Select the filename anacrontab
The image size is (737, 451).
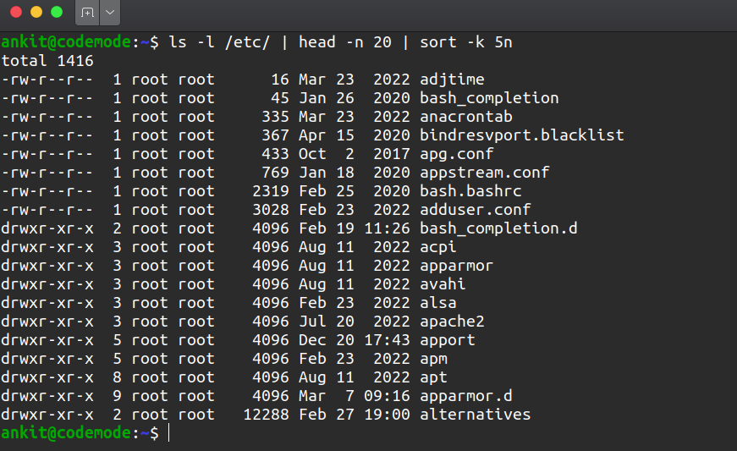point(466,117)
